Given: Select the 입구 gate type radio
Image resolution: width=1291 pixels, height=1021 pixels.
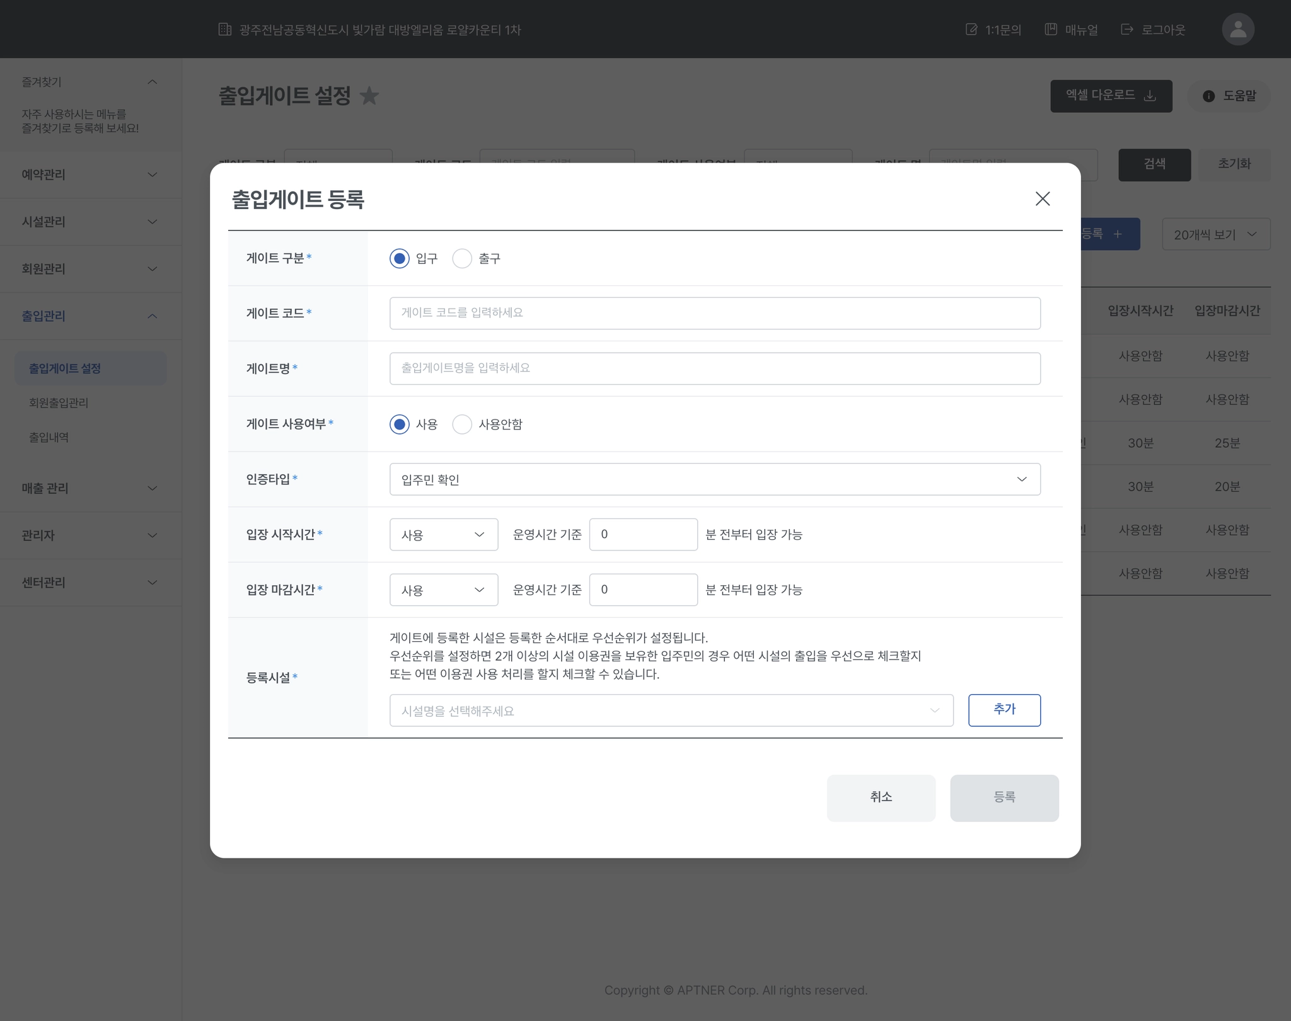Looking at the screenshot, I should click(400, 259).
